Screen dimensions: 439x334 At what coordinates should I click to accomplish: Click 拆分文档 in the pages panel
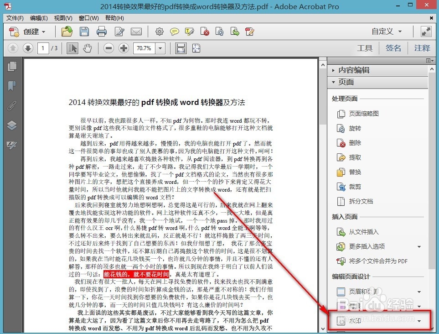(355, 202)
